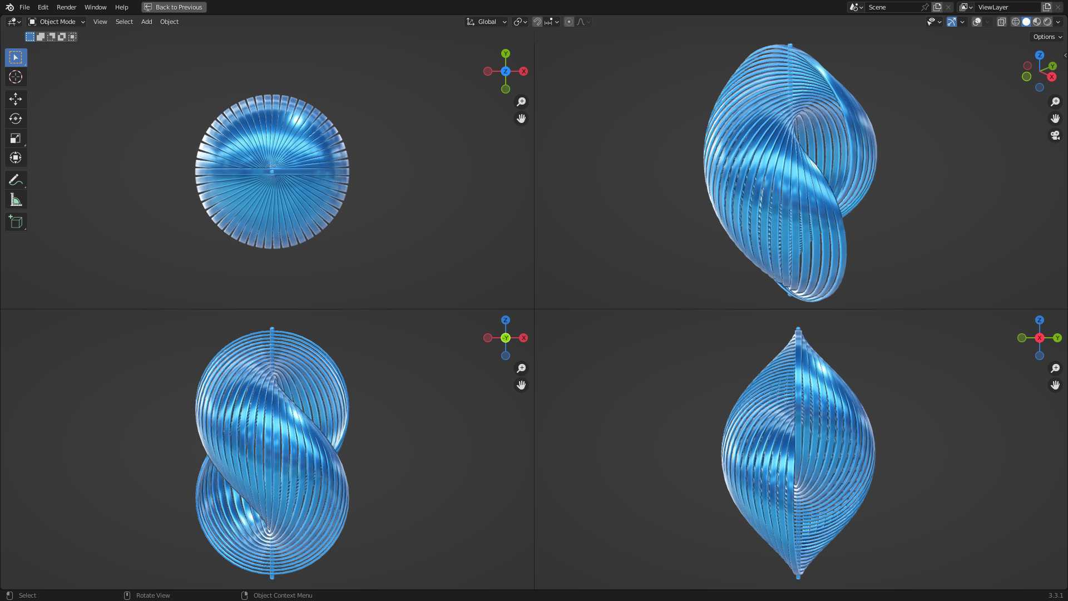Open the Object Mode dropdown
The width and height of the screenshot is (1068, 601).
click(57, 22)
